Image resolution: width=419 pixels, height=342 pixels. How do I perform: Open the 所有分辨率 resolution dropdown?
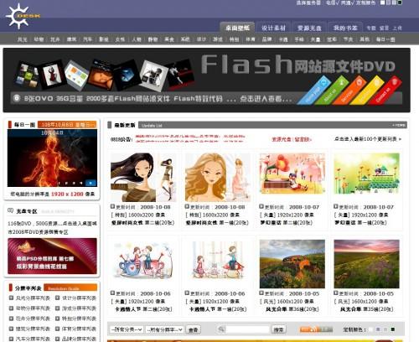tap(164, 329)
